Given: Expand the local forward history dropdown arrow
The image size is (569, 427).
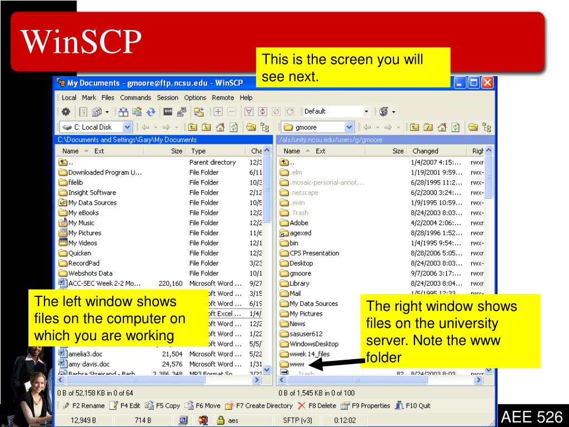Looking at the screenshot, I should tap(177, 127).
